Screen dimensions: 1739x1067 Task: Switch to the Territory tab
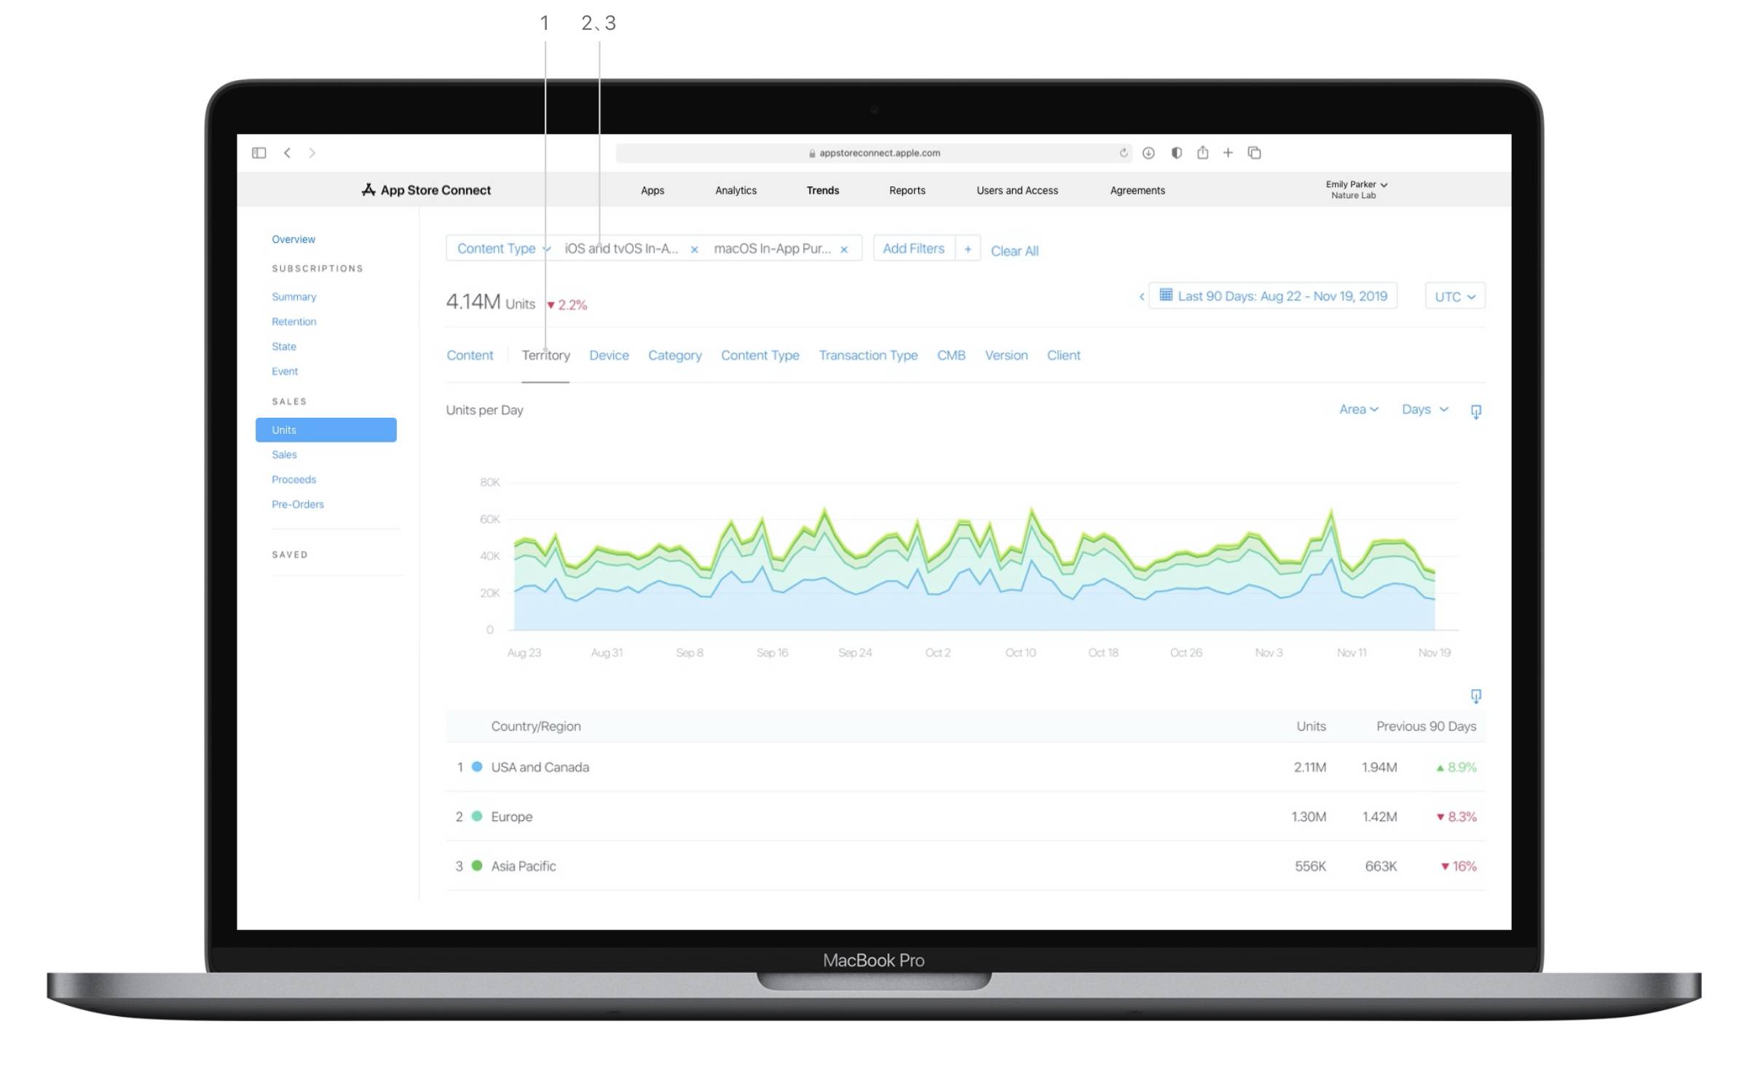545,355
